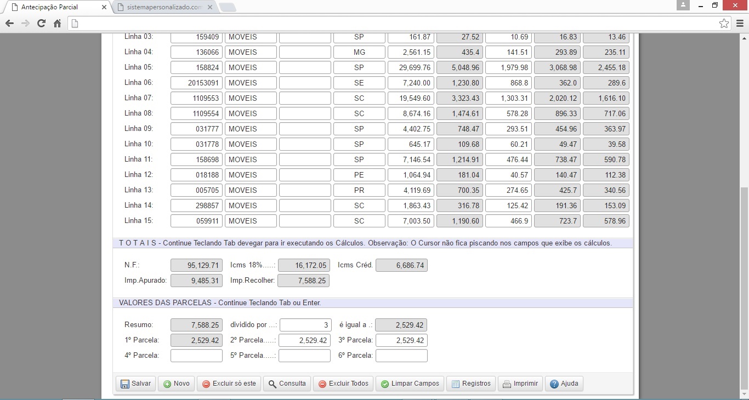Image resolution: width=749 pixels, height=400 pixels.
Task: Click the green check Limpar Campos icon
Action: 385,384
